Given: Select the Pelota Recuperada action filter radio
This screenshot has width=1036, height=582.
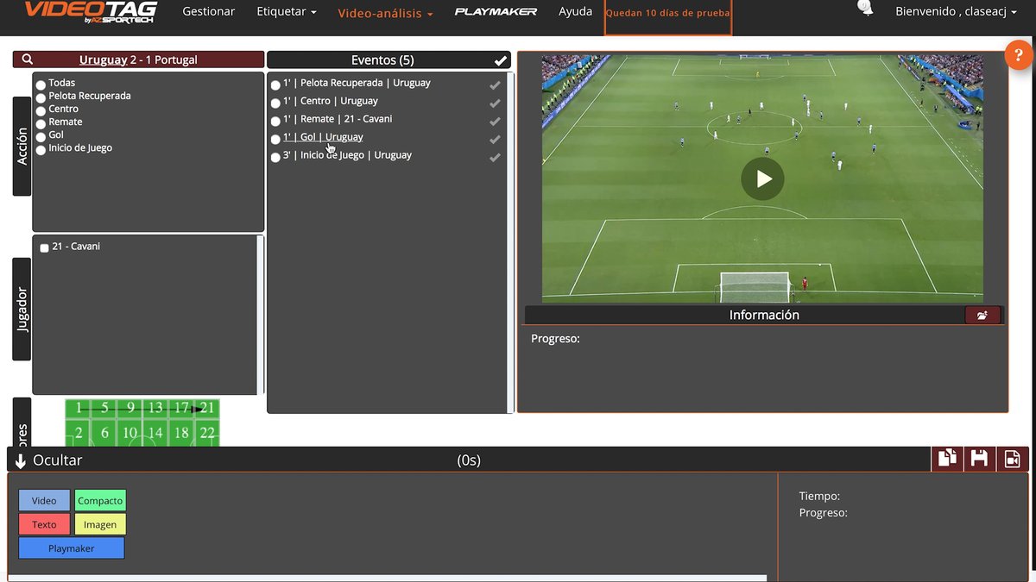Looking at the screenshot, I should click(x=41, y=97).
